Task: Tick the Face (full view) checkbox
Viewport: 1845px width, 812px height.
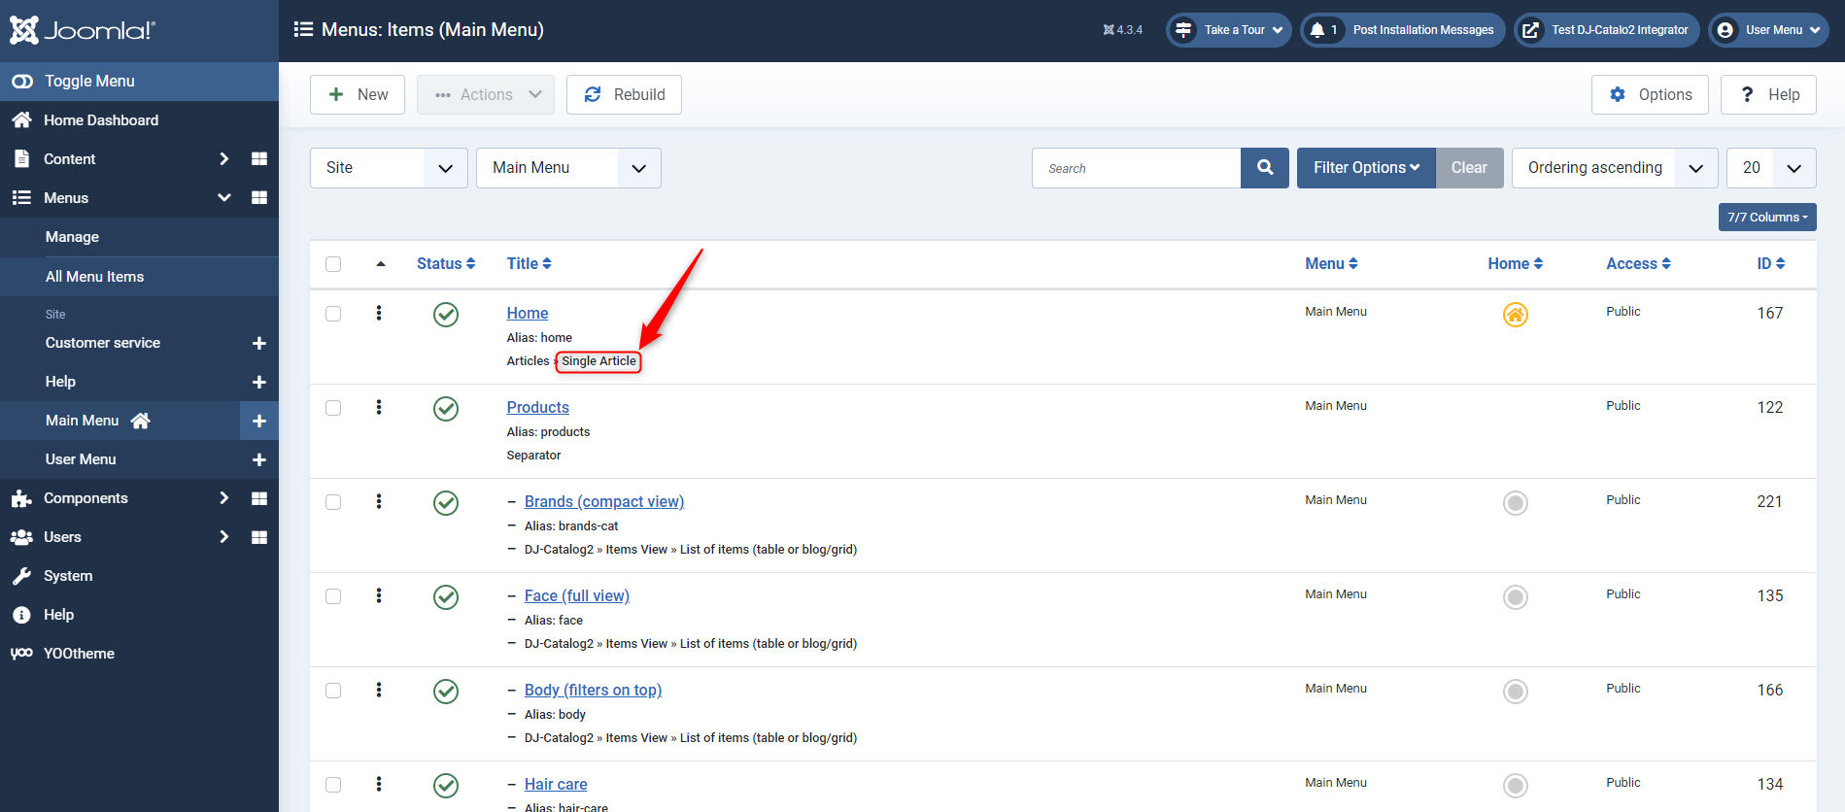Action: (333, 596)
